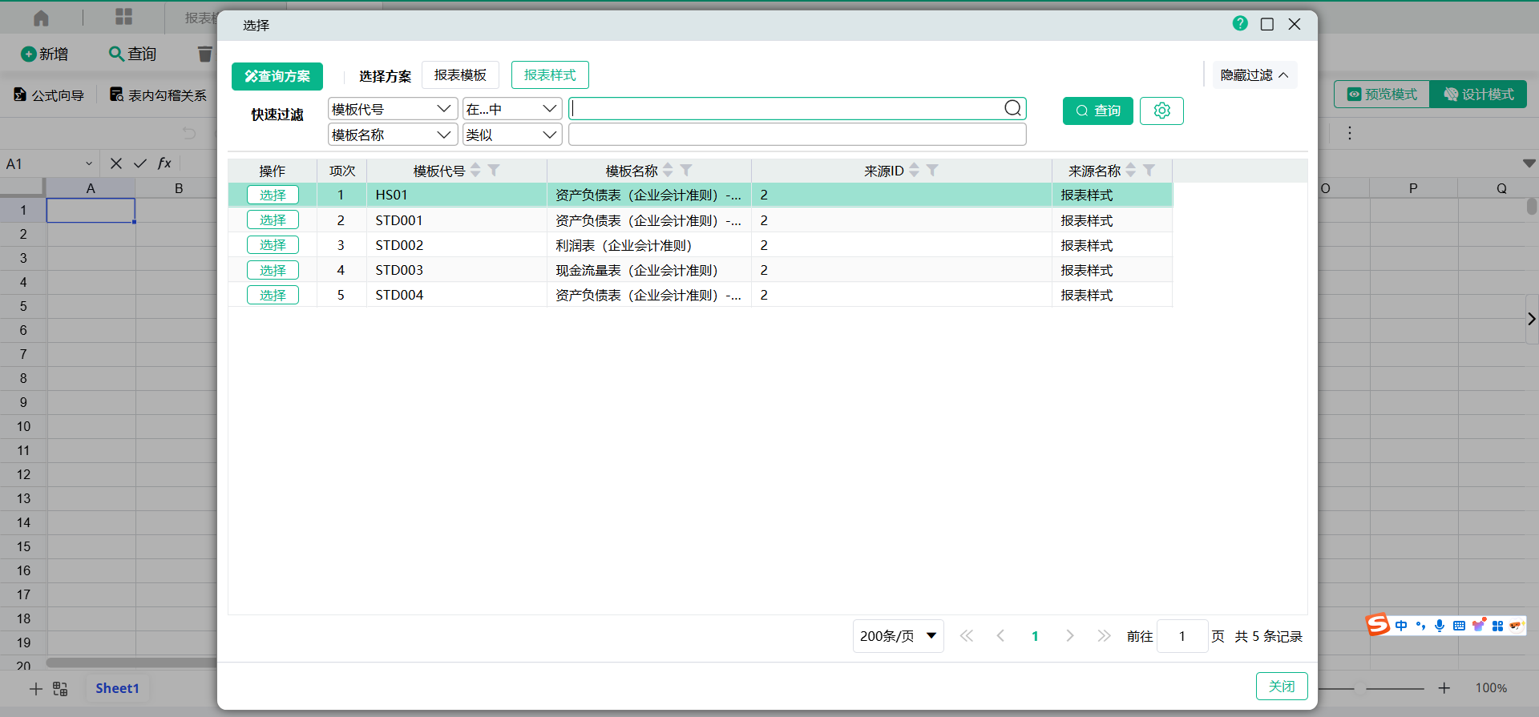Click the green 查询 search button
This screenshot has height=717, width=1539.
pyautogui.click(x=1097, y=111)
